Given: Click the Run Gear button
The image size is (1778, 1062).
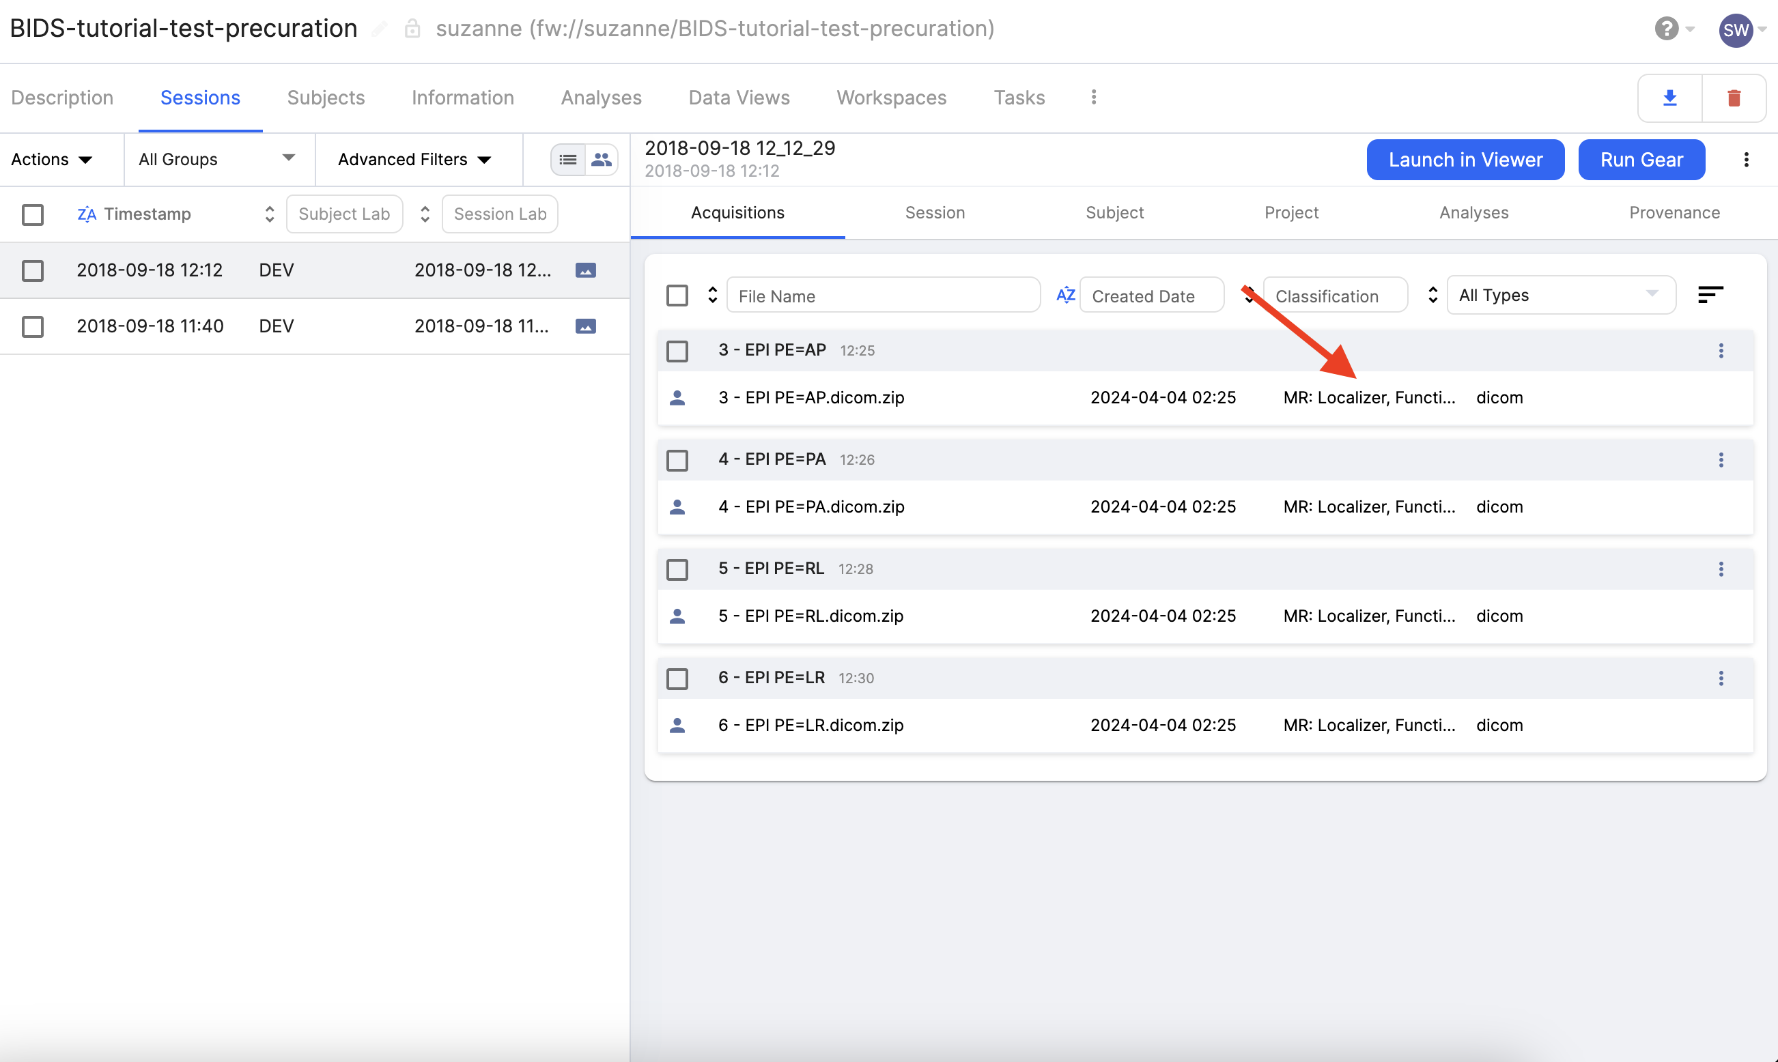Looking at the screenshot, I should [1641, 160].
